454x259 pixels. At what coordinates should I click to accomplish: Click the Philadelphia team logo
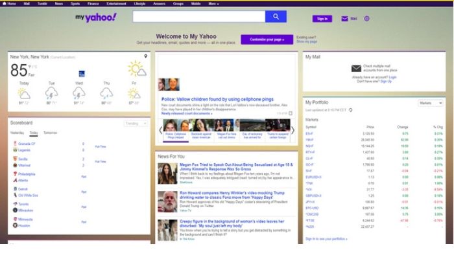click(15, 174)
